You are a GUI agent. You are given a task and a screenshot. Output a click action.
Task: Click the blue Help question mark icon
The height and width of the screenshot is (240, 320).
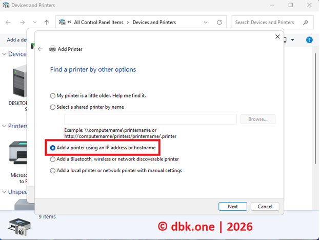pyautogui.click(x=309, y=39)
